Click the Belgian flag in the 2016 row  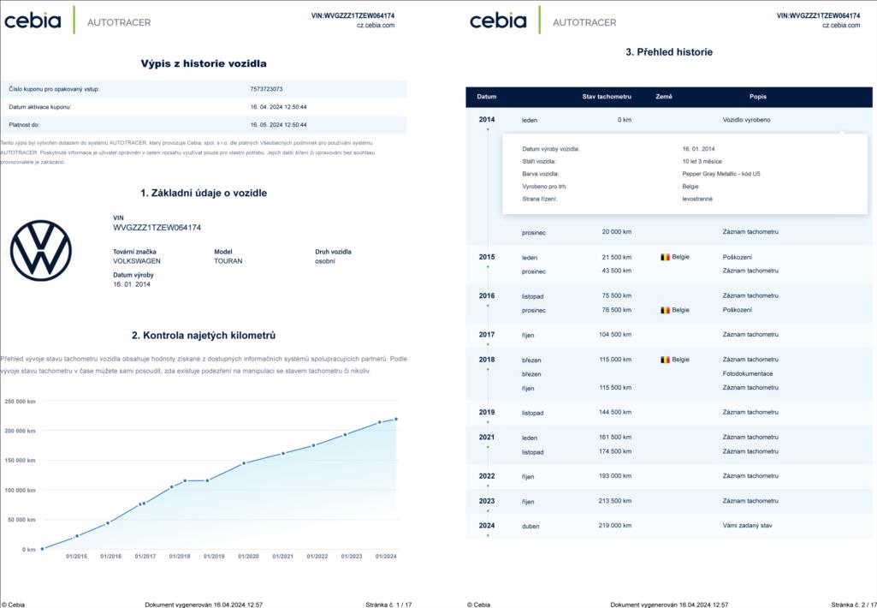[x=665, y=310]
